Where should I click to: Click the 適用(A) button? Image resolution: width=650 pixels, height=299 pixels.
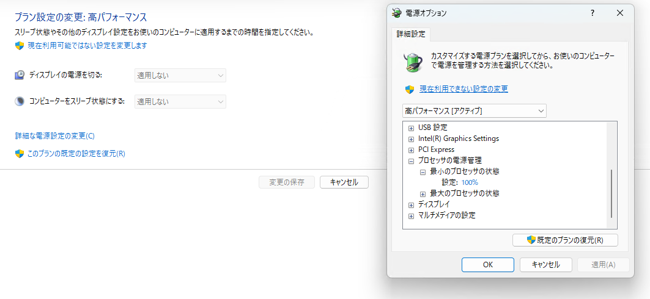click(604, 265)
